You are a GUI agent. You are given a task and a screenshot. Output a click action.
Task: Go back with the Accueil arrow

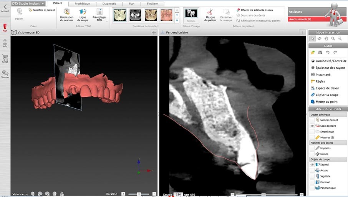click(x=5, y=7)
